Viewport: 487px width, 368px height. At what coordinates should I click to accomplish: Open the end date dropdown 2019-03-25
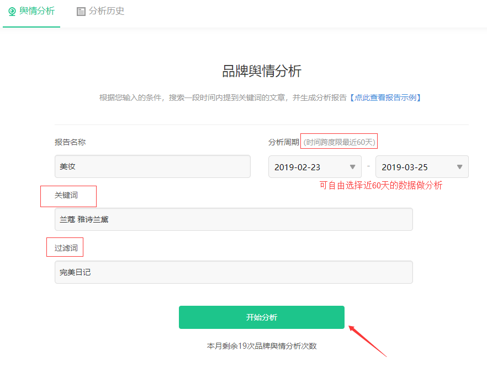click(x=422, y=167)
